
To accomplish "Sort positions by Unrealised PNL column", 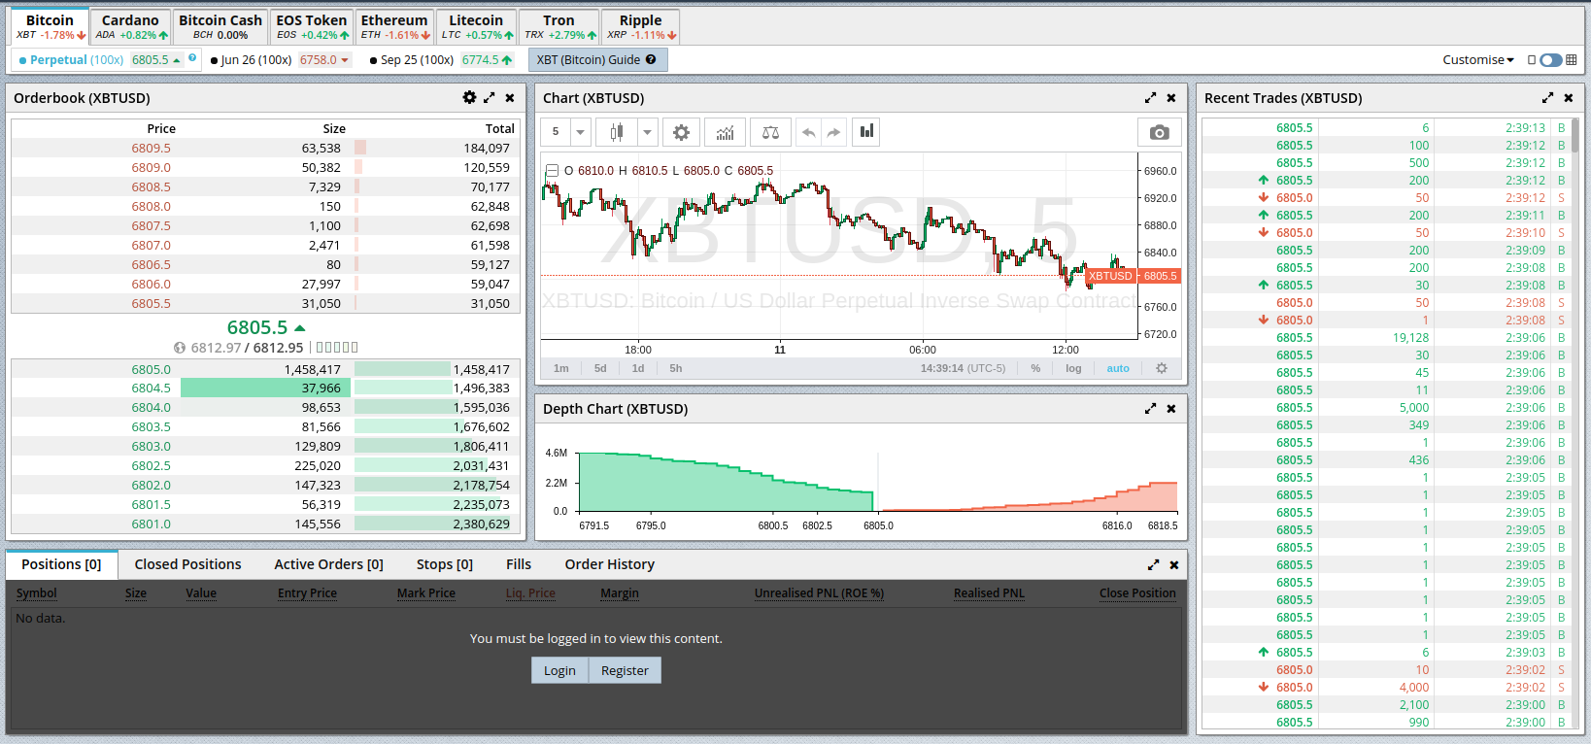I will 819,593.
